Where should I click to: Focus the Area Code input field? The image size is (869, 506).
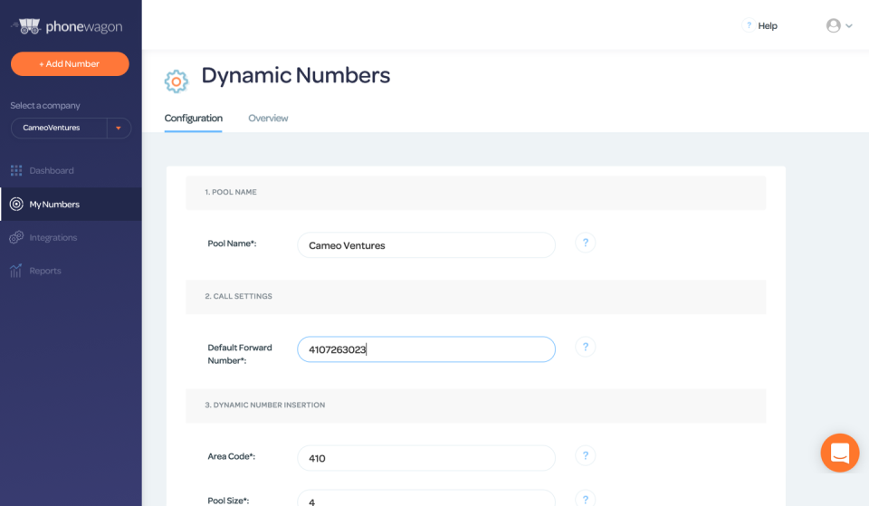point(425,458)
